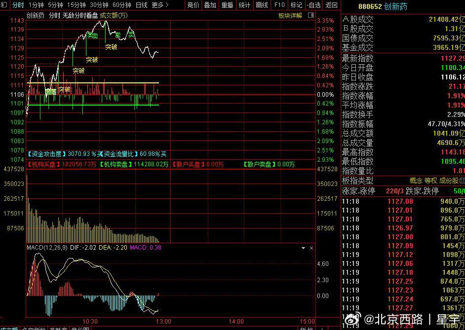The height and width of the screenshot is (330, 465).
Task: Click the 最低指数 row label
Action: 358,161
